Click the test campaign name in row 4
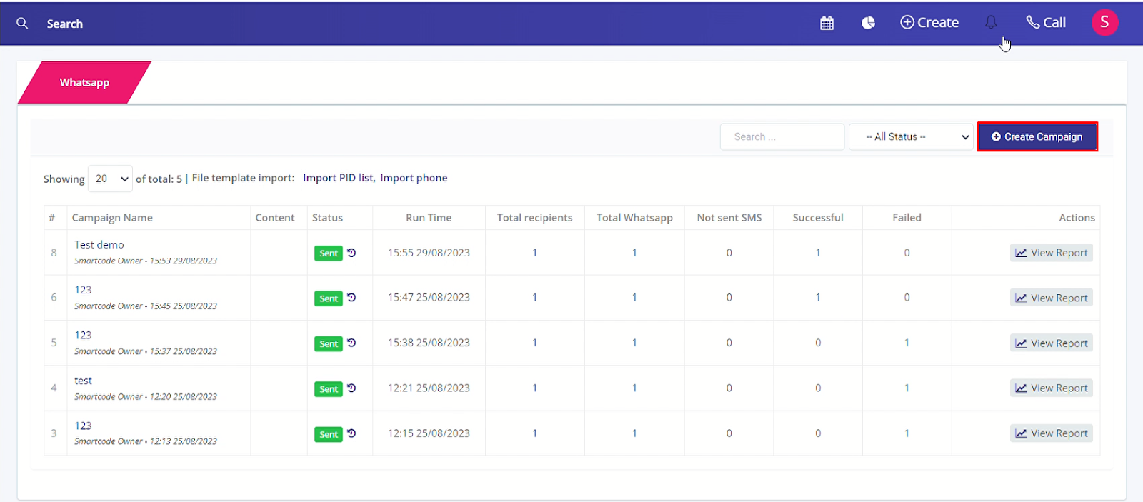1143x502 pixels. 83,381
